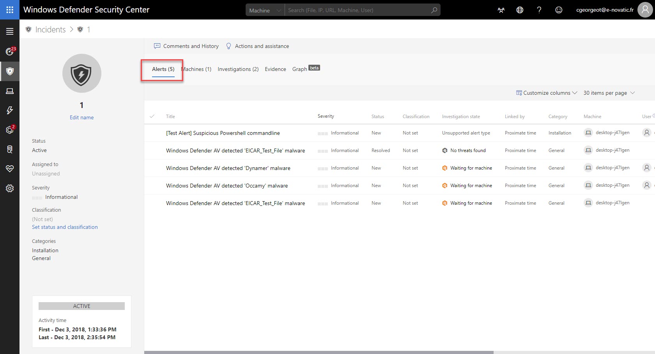
Task: Open the settings gear in sidebar
Action: tap(10, 188)
